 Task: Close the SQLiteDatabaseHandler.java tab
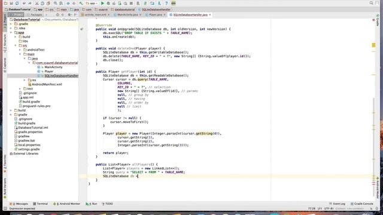tap(210, 15)
